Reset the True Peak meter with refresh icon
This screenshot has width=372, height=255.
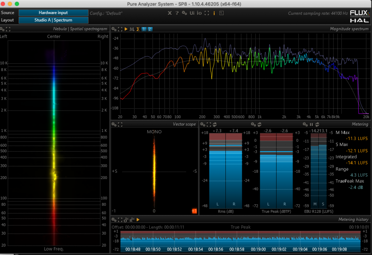pyautogui.click(x=259, y=124)
